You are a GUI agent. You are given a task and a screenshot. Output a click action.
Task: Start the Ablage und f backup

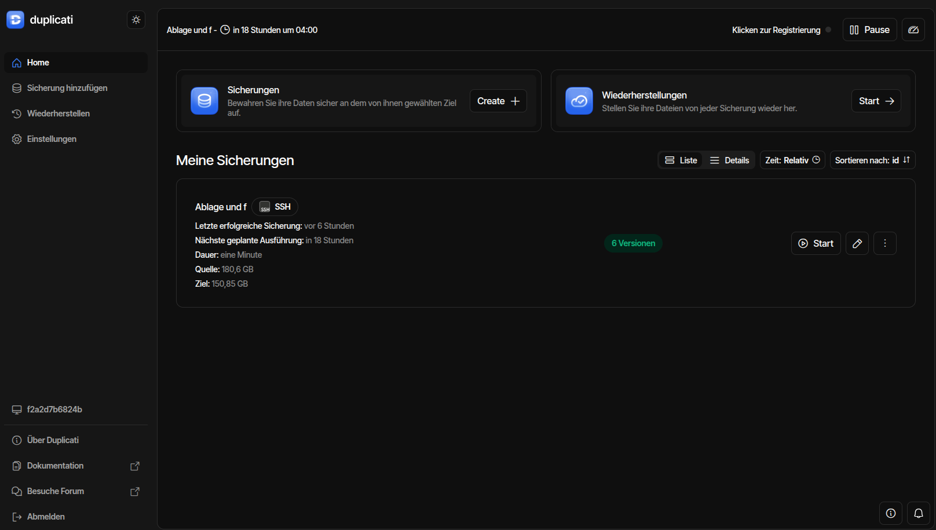point(816,243)
